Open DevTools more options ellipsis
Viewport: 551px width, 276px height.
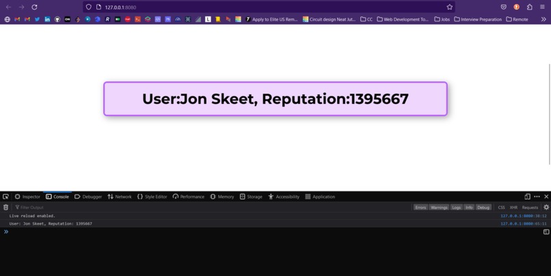pyautogui.click(x=537, y=197)
